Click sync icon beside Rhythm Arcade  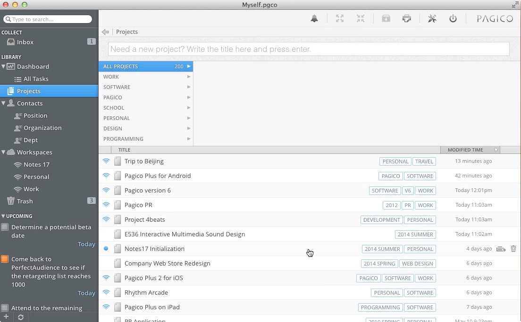106,292
